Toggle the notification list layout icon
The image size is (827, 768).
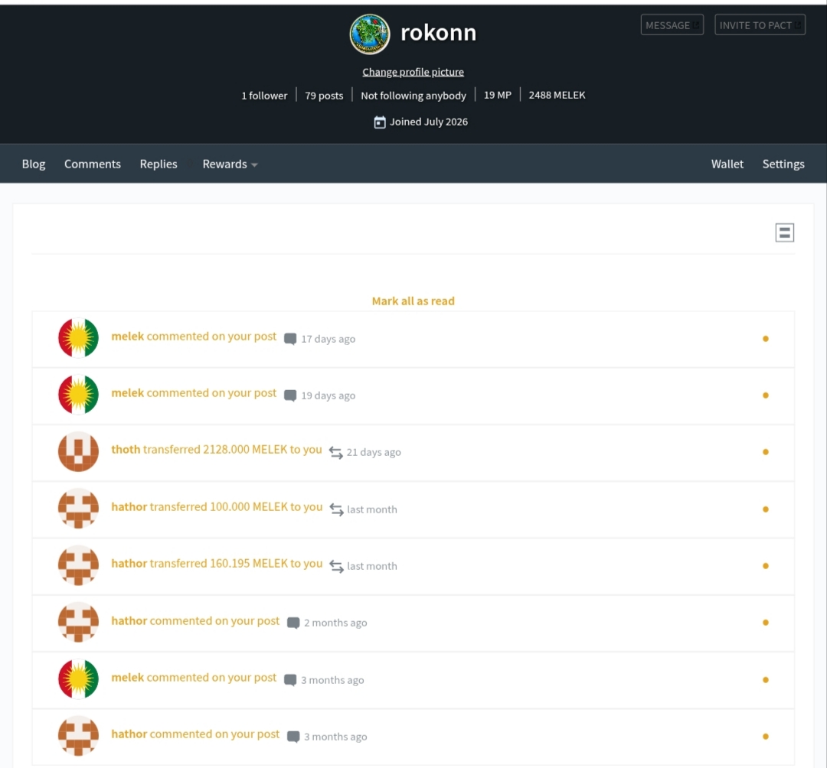(784, 233)
